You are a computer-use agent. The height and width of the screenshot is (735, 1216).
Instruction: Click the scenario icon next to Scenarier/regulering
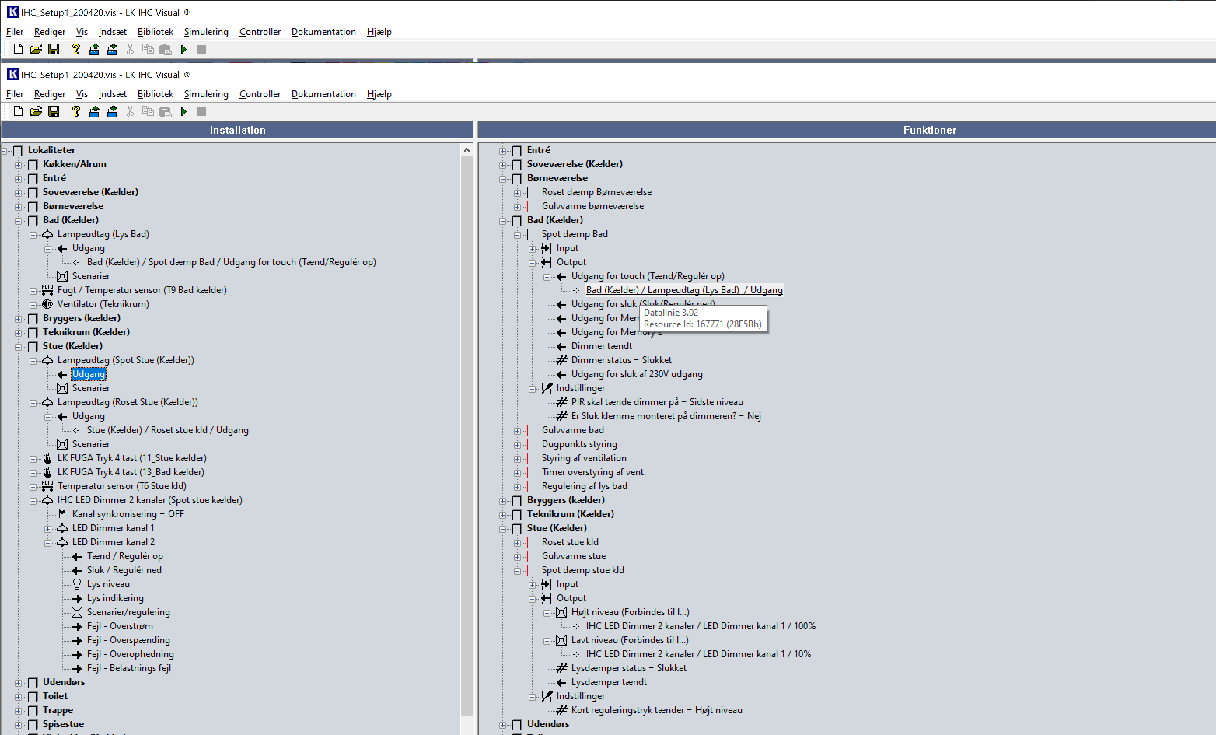coord(77,612)
